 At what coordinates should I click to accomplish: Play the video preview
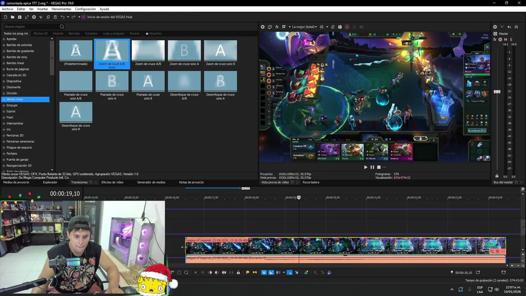(366, 167)
